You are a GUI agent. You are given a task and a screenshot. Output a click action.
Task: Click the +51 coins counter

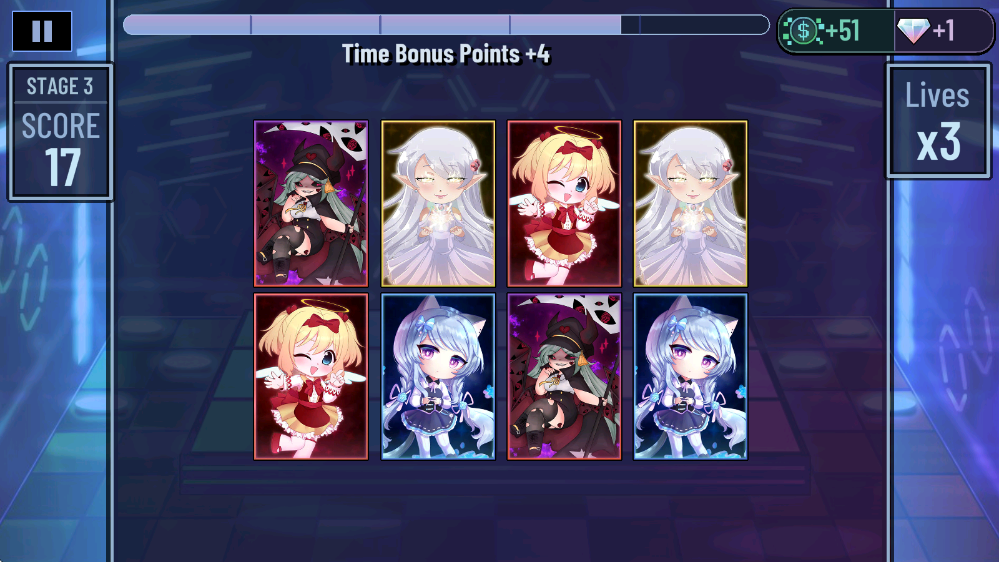click(x=842, y=31)
